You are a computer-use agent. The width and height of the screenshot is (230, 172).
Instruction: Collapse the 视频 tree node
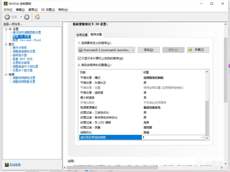[6, 74]
